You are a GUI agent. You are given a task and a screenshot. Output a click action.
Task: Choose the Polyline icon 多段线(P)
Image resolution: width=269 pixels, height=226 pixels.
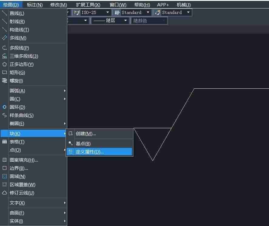pyautogui.click(x=5, y=48)
